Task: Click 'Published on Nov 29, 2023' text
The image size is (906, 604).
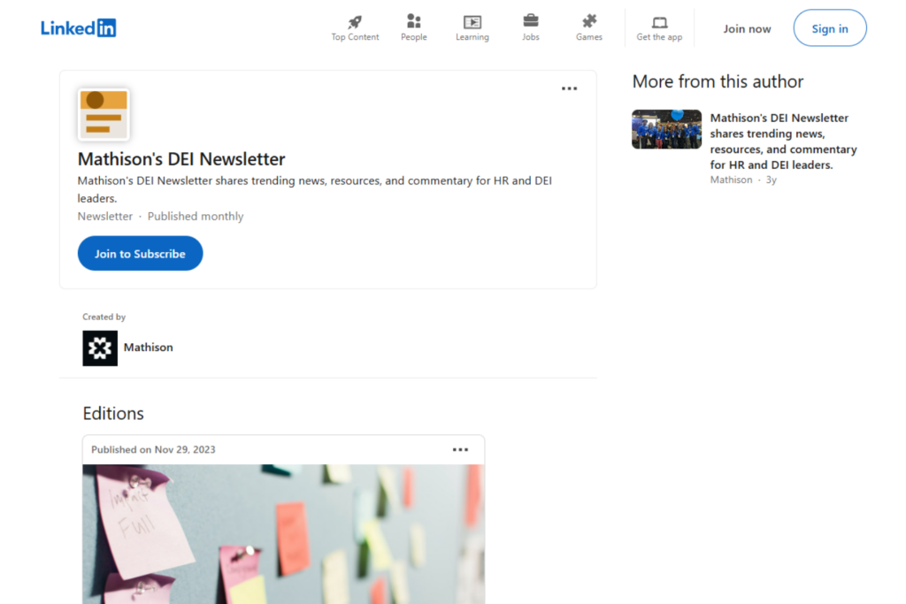Action: click(x=153, y=449)
